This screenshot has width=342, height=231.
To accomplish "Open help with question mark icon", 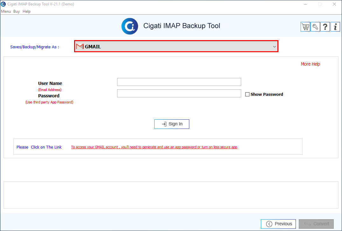I will point(325,27).
